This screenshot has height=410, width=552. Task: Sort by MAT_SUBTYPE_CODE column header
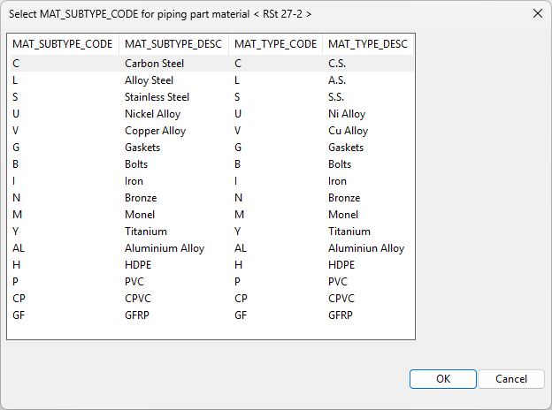tap(62, 44)
